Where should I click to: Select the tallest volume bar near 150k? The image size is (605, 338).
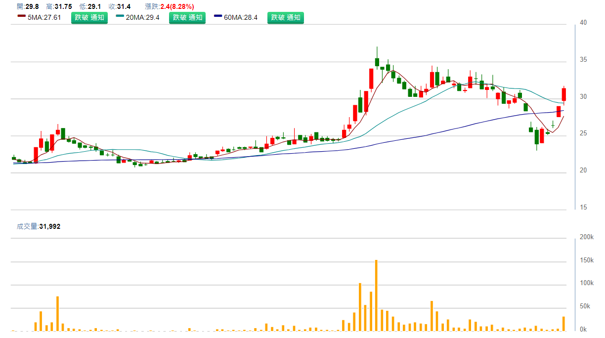coord(377,295)
